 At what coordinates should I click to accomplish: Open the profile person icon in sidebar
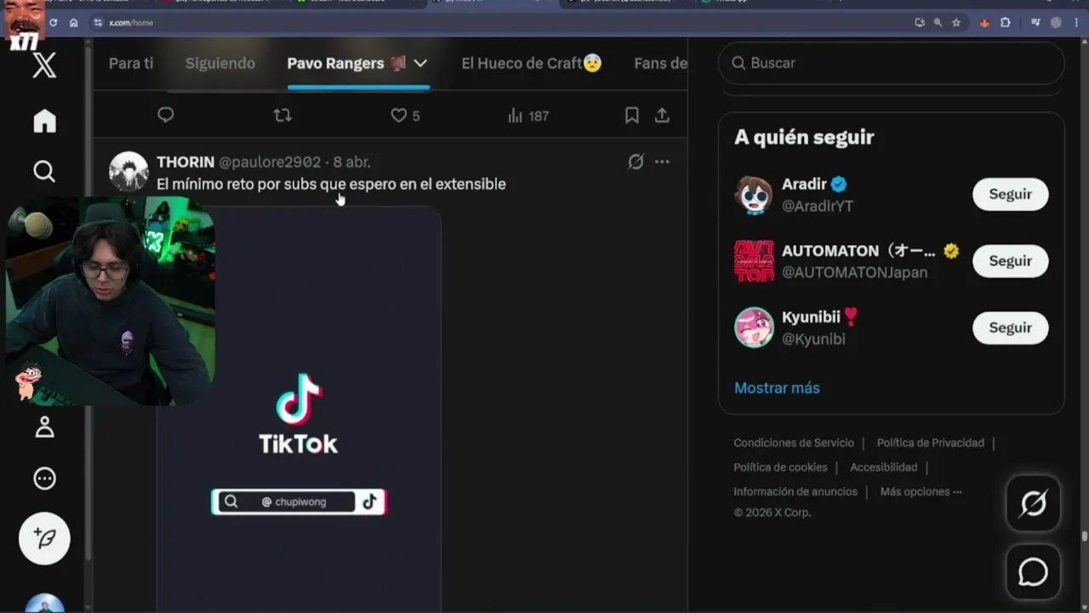(44, 427)
